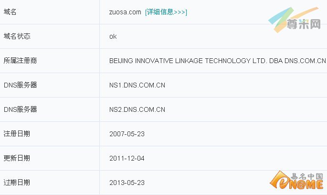Select the 域名状态 row label
The height and width of the screenshot is (195, 327).
(17, 36)
